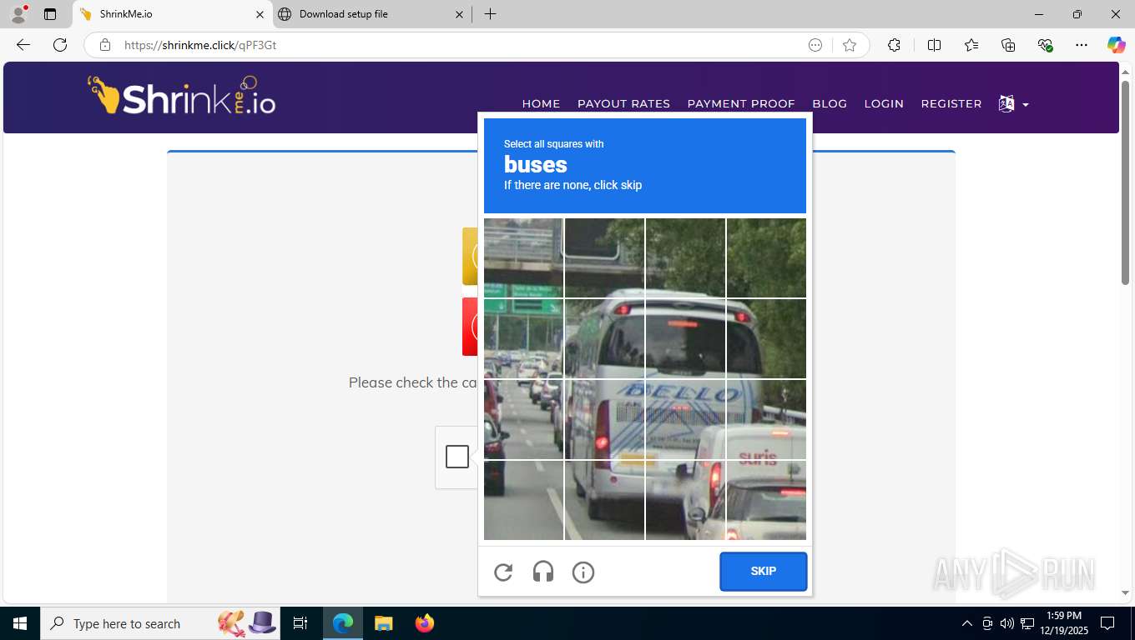The image size is (1135, 640).
Task: Open BLOG navigation link
Action: [830, 103]
